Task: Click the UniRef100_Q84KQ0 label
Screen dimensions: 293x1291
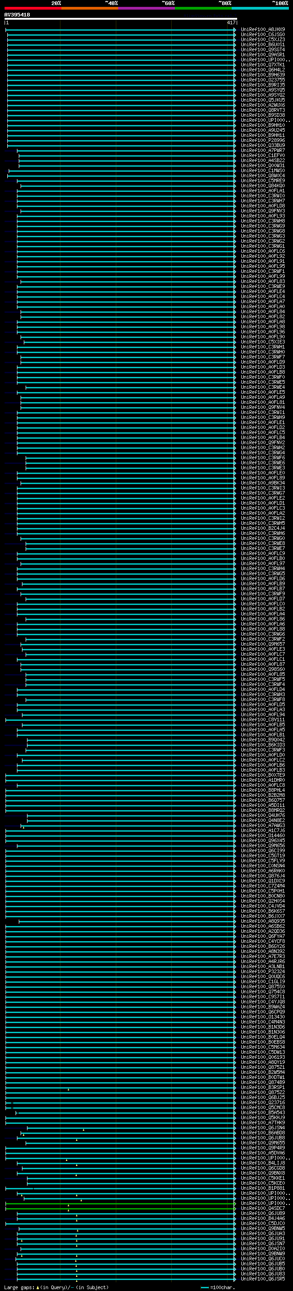Action: click(263, 185)
